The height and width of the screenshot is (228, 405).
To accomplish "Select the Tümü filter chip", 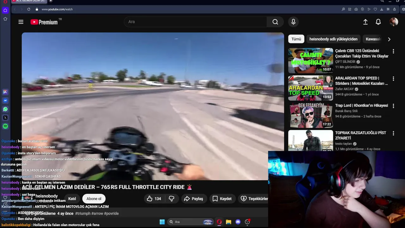I will point(296,39).
